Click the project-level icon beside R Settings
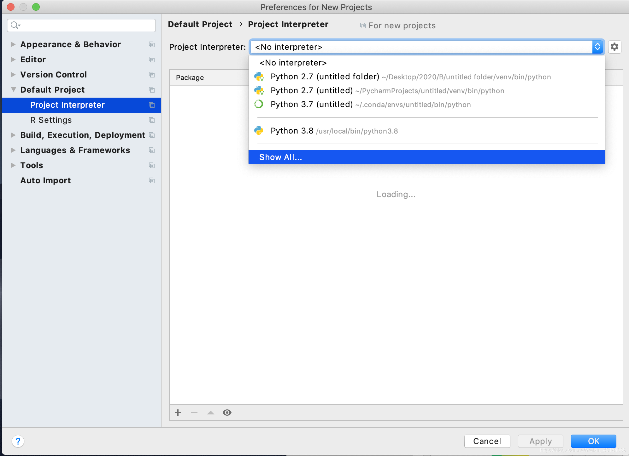Viewport: 629px width, 456px height. (152, 120)
